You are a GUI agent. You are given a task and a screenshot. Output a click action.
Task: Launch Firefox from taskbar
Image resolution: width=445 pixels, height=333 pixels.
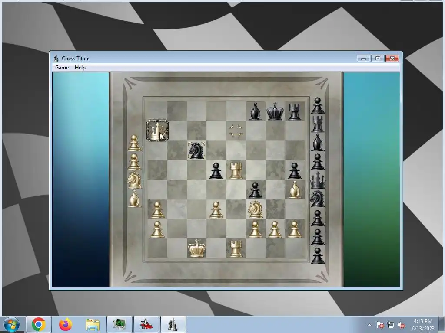tap(65, 324)
